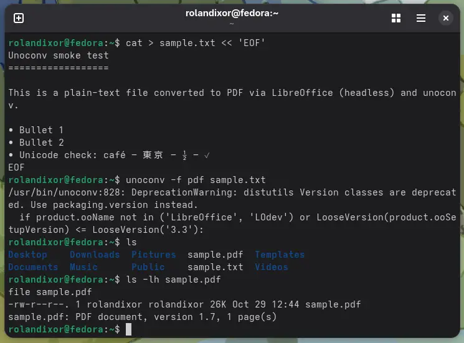Open a new terminal tab
The width and height of the screenshot is (464, 343).
[19, 18]
